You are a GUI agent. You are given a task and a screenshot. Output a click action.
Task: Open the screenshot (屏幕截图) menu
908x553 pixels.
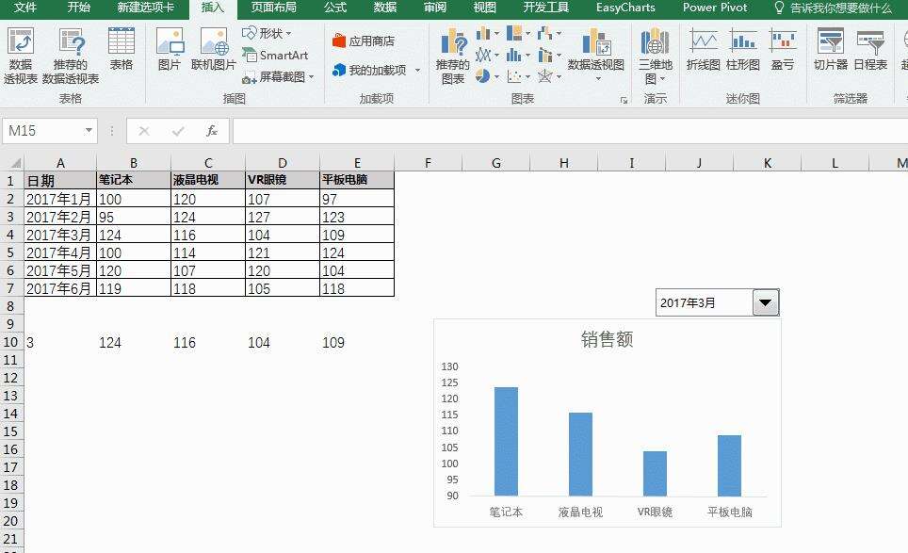278,76
